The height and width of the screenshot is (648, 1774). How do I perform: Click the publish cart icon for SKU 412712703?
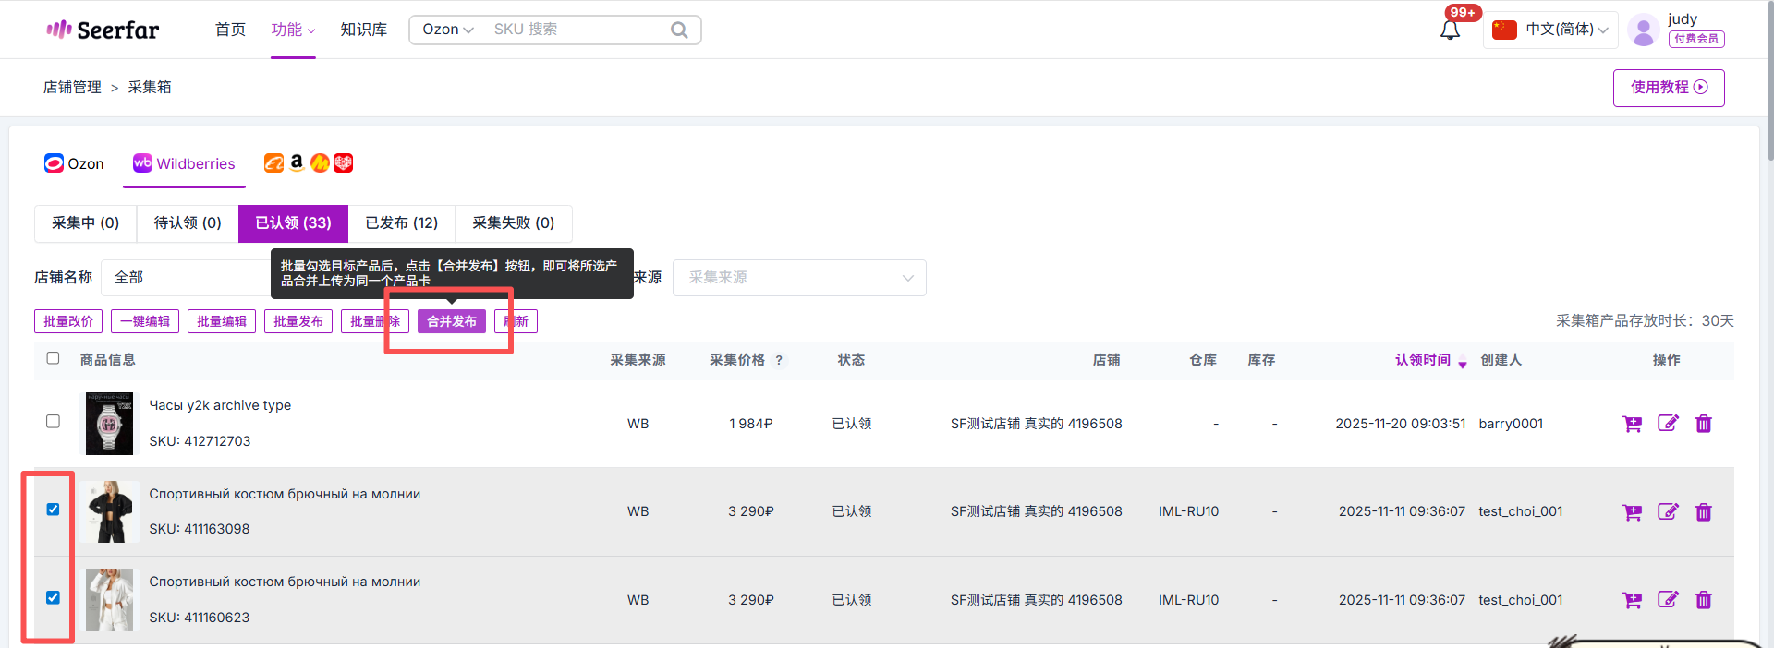tap(1632, 424)
